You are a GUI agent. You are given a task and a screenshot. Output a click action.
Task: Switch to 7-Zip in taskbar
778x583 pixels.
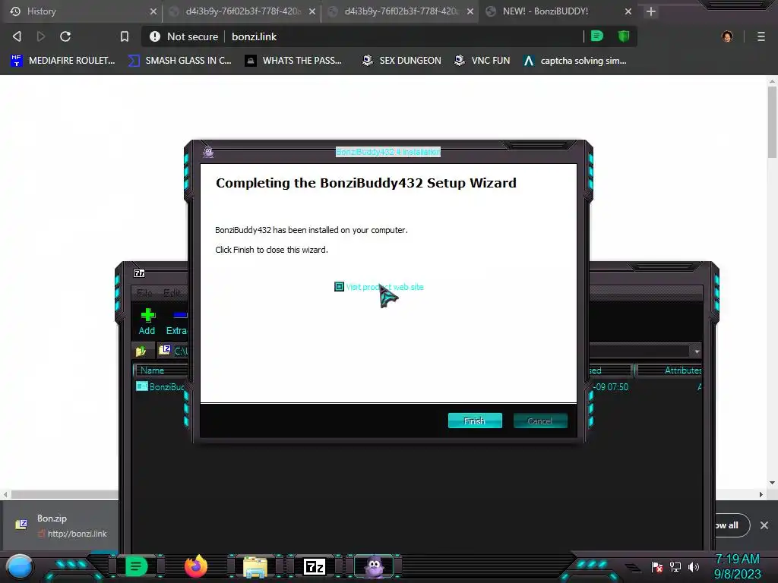tap(315, 566)
